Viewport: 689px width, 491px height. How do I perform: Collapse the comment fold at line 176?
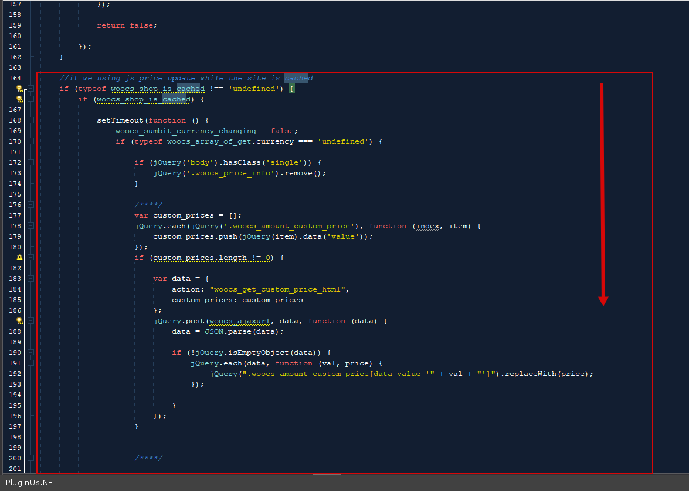(30, 205)
